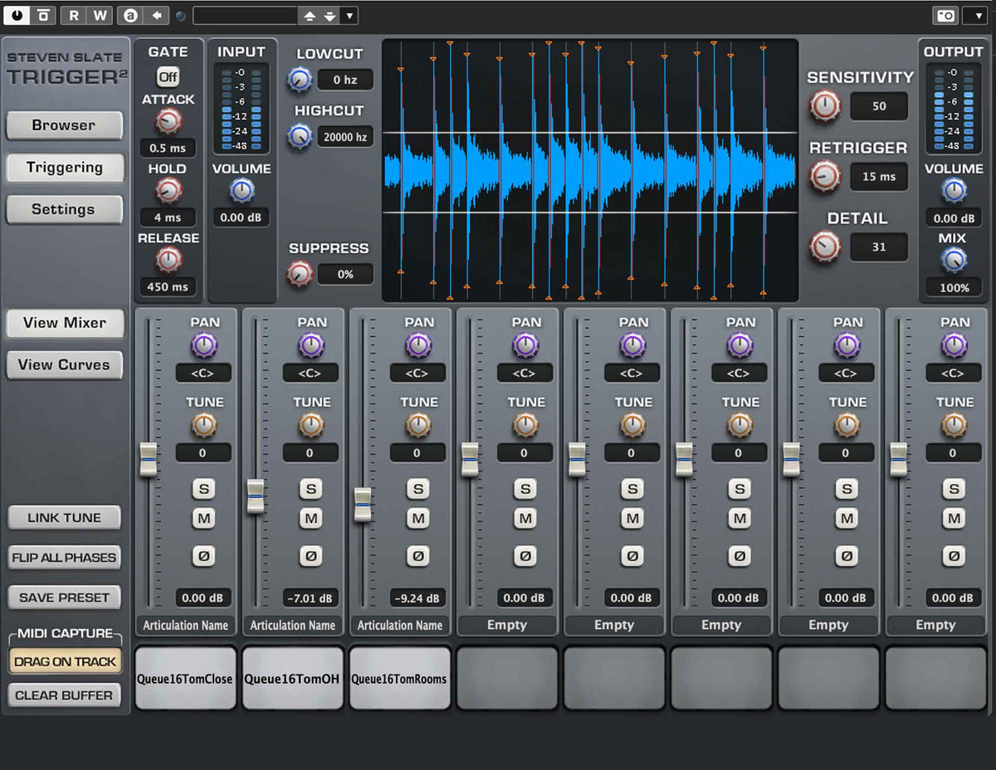
Task: Click TUNE knob of Queue16TomOH channel
Action: coord(310,426)
